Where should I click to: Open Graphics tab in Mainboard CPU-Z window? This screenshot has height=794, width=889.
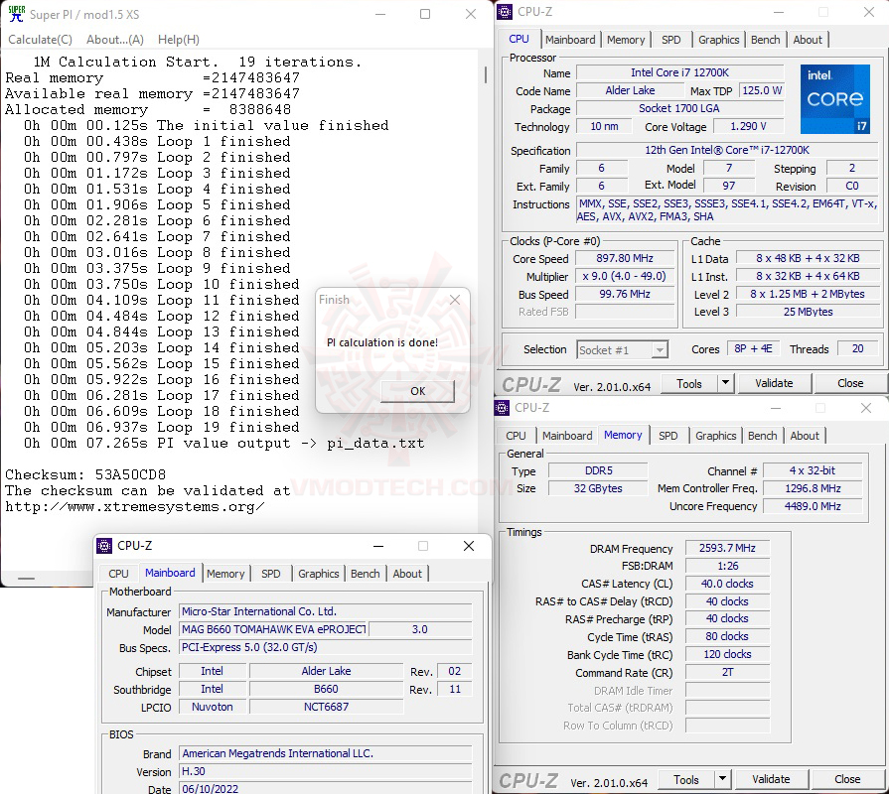point(318,574)
